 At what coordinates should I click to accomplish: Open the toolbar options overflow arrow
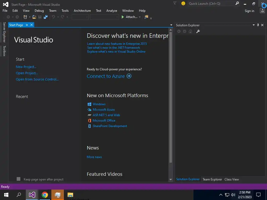click(151, 18)
